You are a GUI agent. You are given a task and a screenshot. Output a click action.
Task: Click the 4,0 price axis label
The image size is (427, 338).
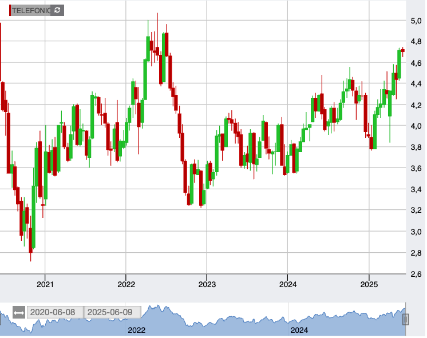[416, 126]
